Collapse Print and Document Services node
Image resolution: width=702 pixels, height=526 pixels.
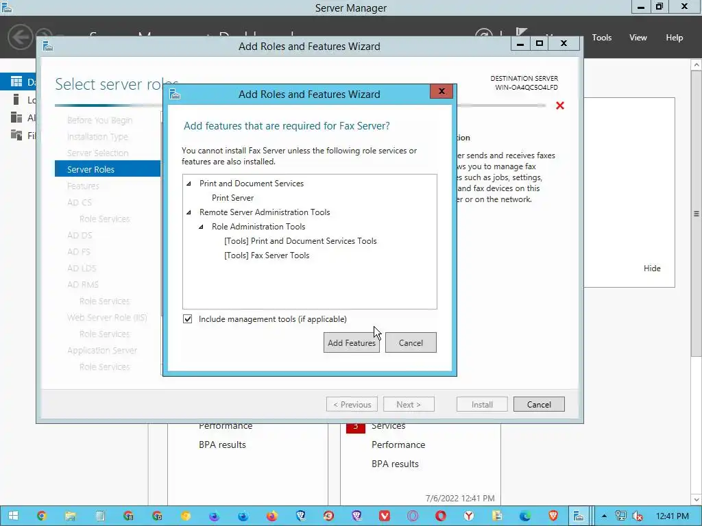coord(189,184)
